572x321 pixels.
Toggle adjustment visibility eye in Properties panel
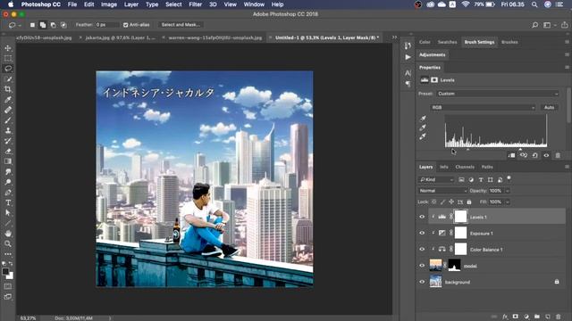[x=546, y=155]
